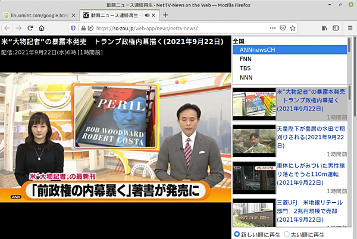The height and width of the screenshot is (239, 357).
Task: Select 古い順に再生 radio button
Action: click(287, 234)
